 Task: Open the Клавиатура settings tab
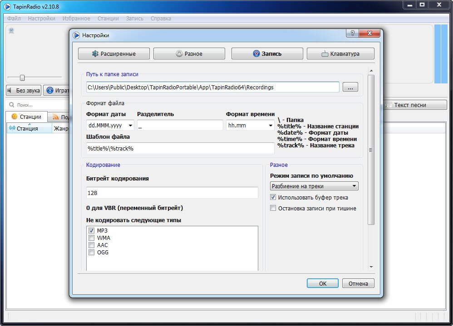tap(340, 54)
